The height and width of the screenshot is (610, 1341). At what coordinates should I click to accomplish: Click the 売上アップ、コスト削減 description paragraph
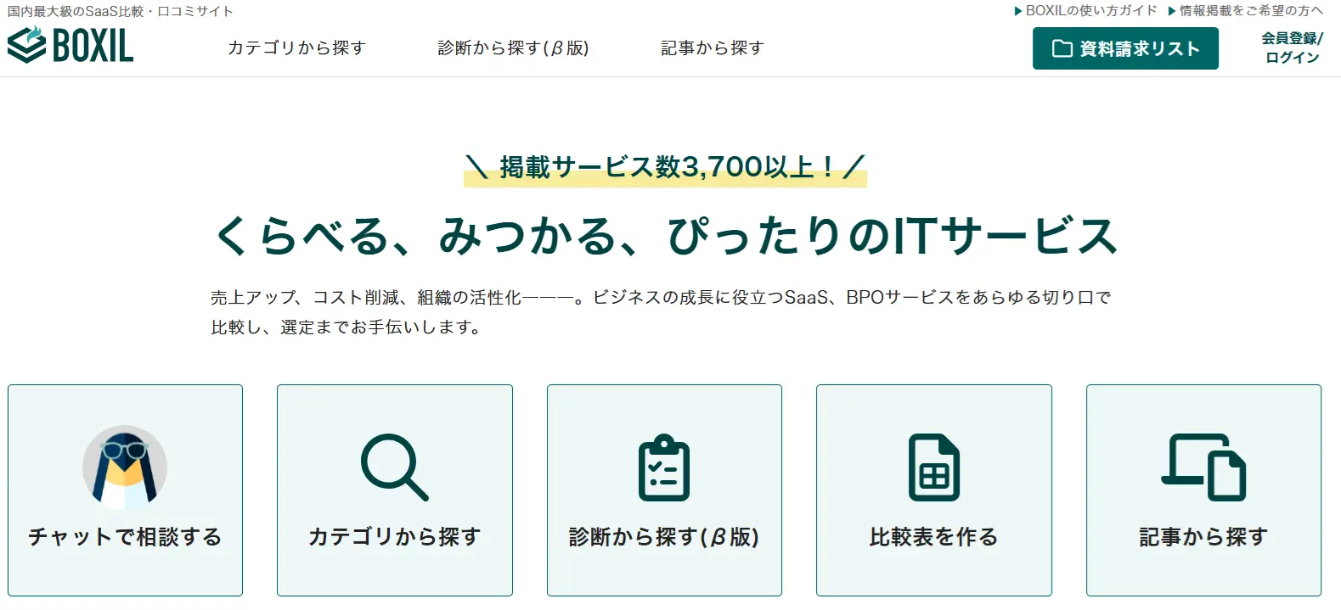pos(661,312)
